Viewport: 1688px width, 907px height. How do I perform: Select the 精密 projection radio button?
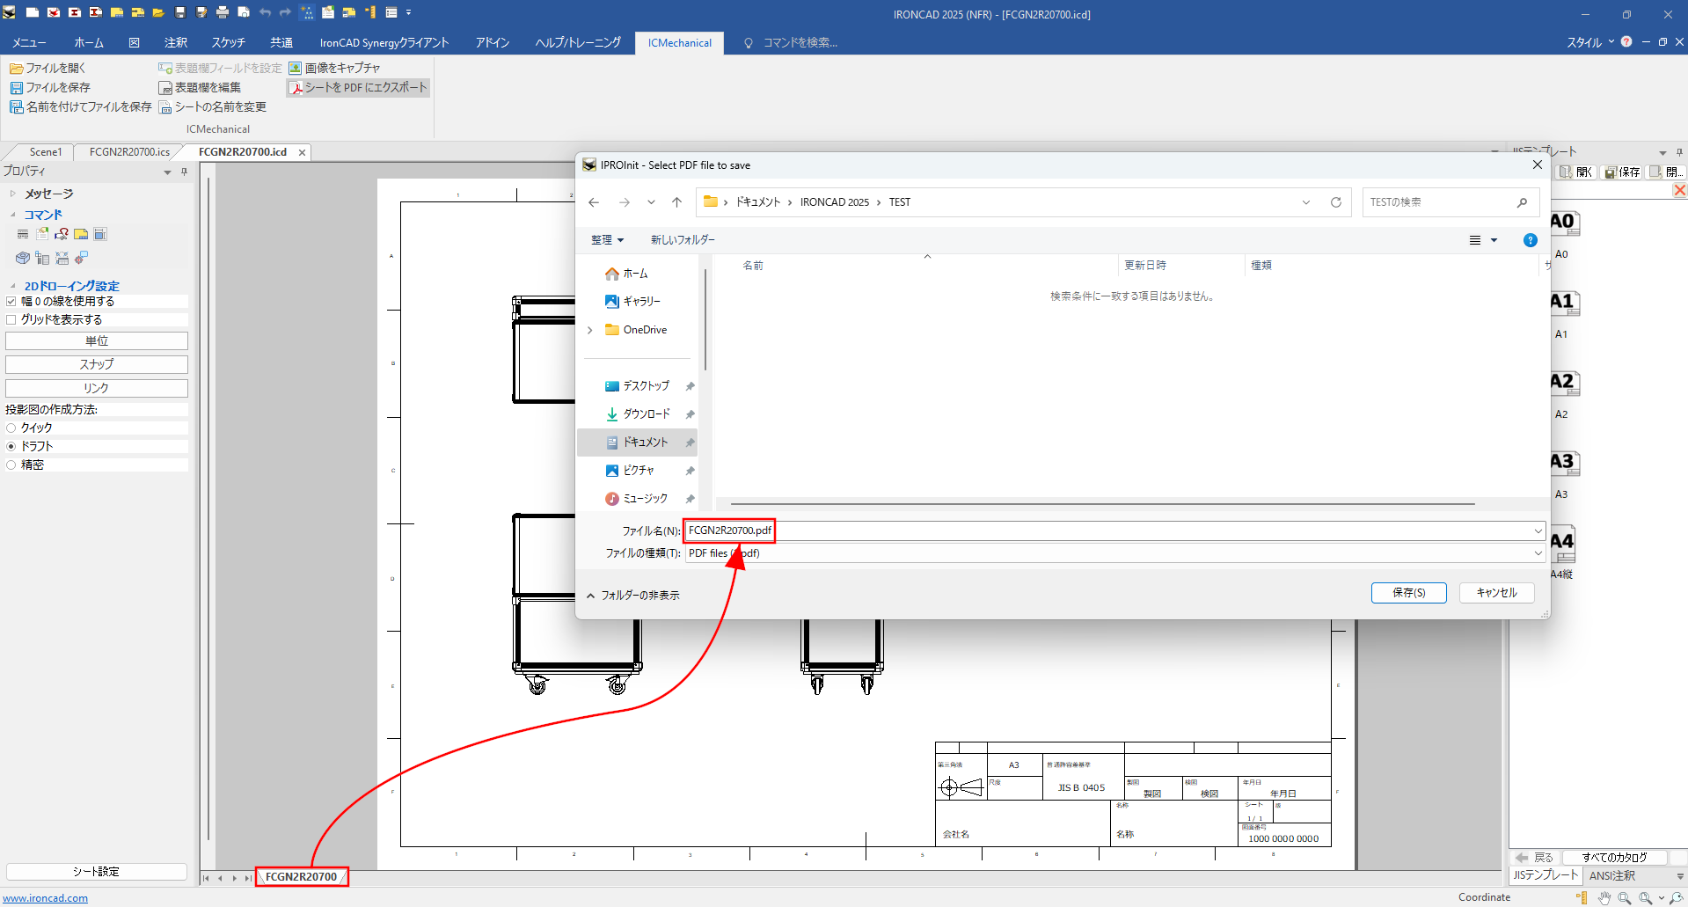(x=11, y=464)
